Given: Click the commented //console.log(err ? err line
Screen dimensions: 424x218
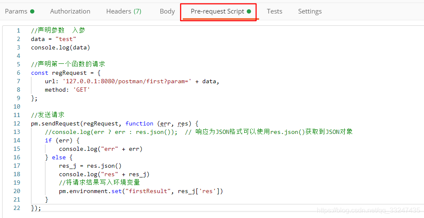Looking at the screenshot, I should (x=199, y=132).
